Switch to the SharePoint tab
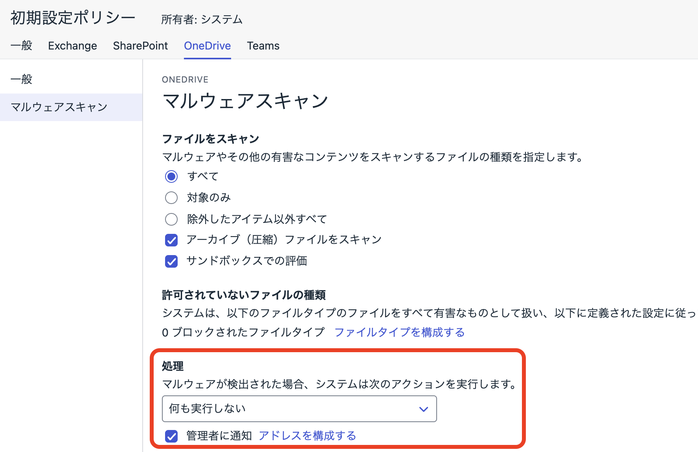 tap(140, 46)
